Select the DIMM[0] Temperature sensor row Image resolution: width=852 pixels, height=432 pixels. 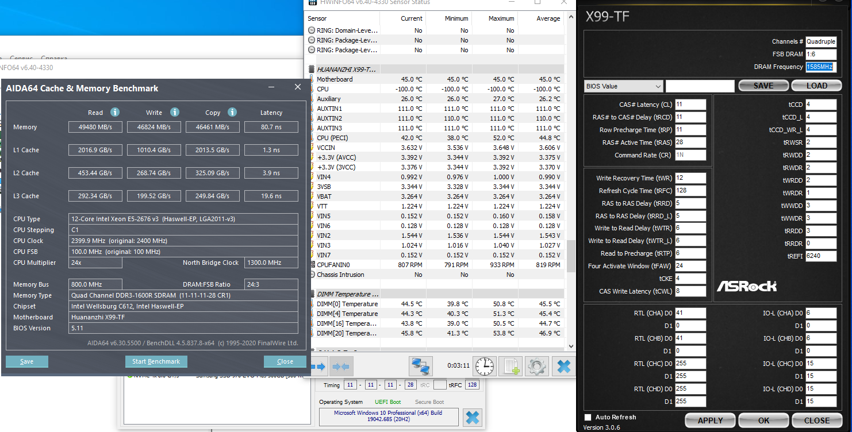pos(436,304)
